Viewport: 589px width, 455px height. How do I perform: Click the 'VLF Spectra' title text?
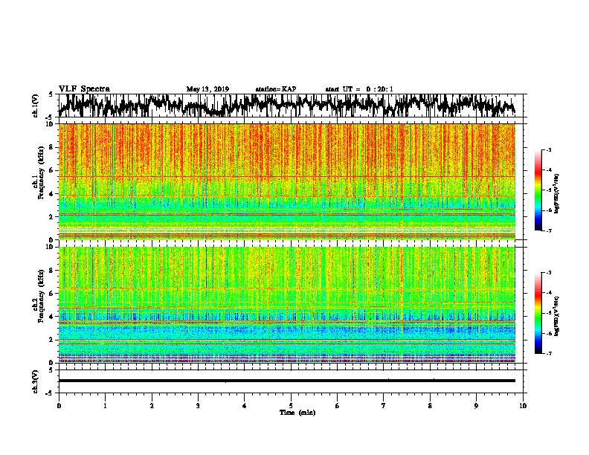coord(84,89)
